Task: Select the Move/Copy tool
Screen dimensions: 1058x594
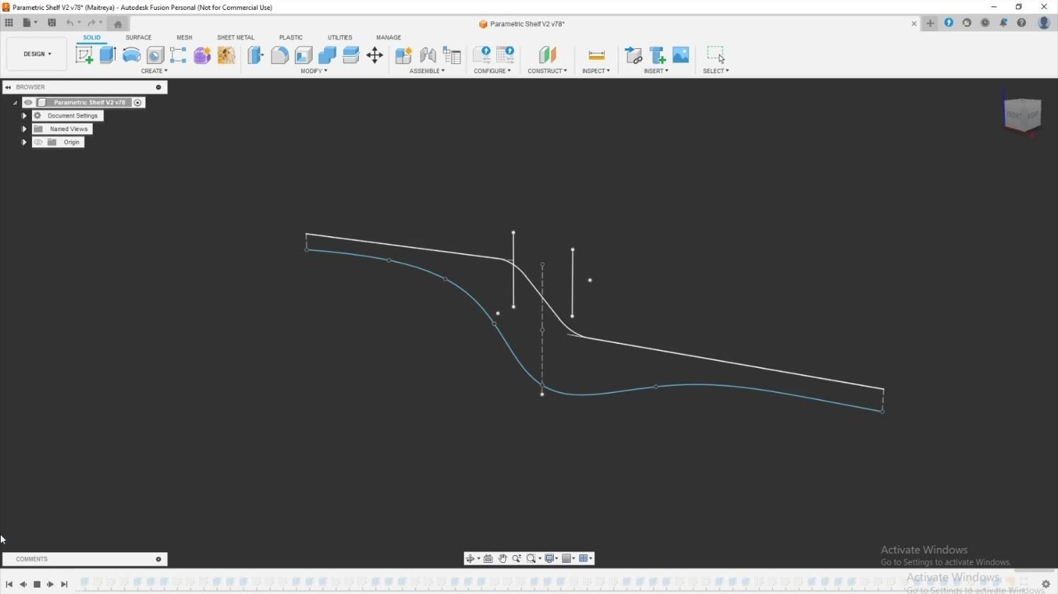Action: click(374, 55)
